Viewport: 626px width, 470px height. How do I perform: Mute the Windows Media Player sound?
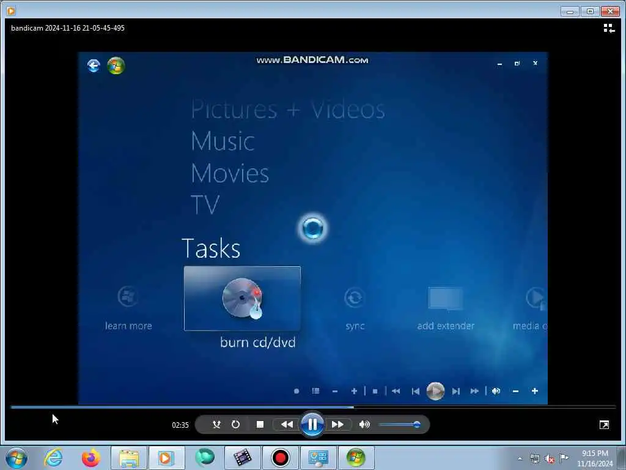[x=364, y=425]
